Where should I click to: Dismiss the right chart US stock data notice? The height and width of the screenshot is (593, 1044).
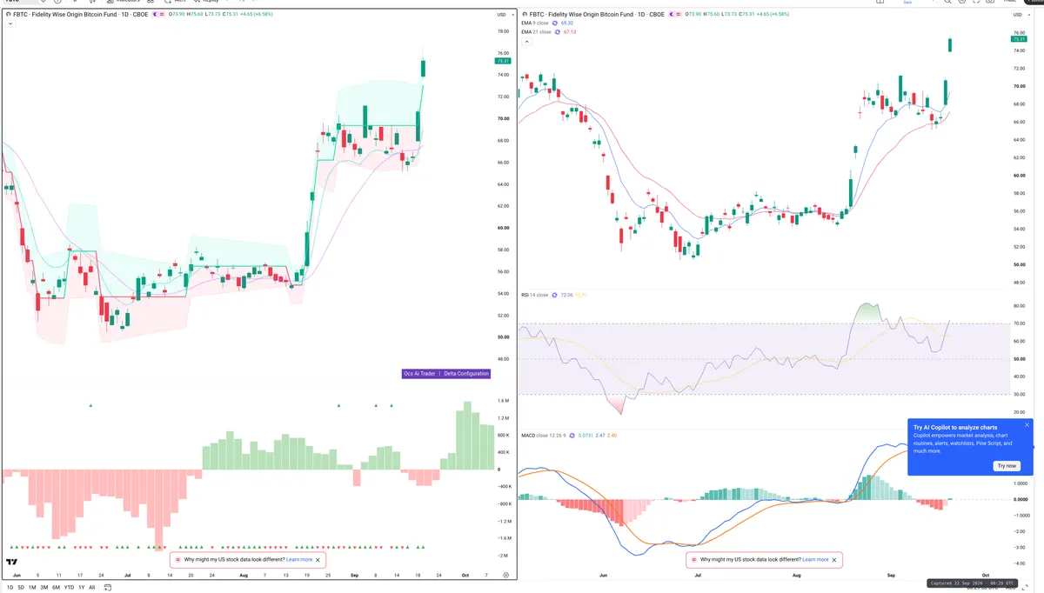pos(835,560)
